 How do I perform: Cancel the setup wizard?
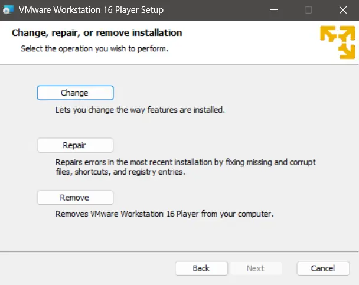point(323,268)
